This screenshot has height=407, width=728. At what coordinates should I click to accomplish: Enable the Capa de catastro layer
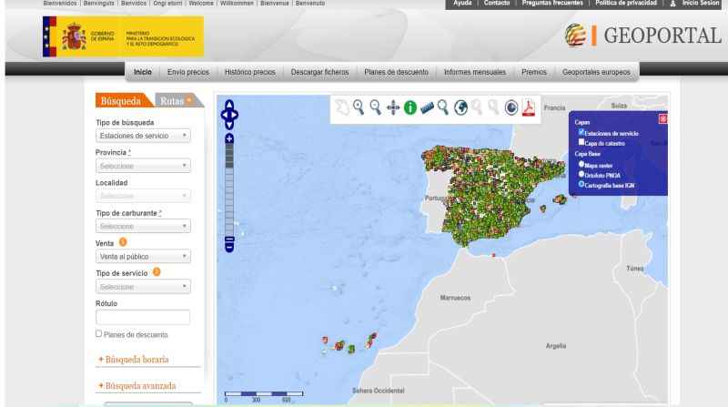point(581,142)
